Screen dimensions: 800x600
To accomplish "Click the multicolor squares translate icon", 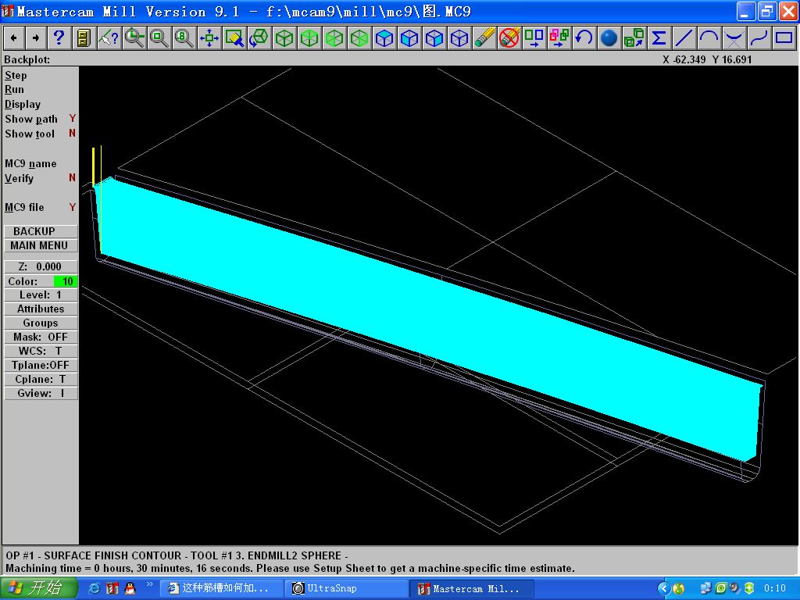I will click(x=559, y=37).
